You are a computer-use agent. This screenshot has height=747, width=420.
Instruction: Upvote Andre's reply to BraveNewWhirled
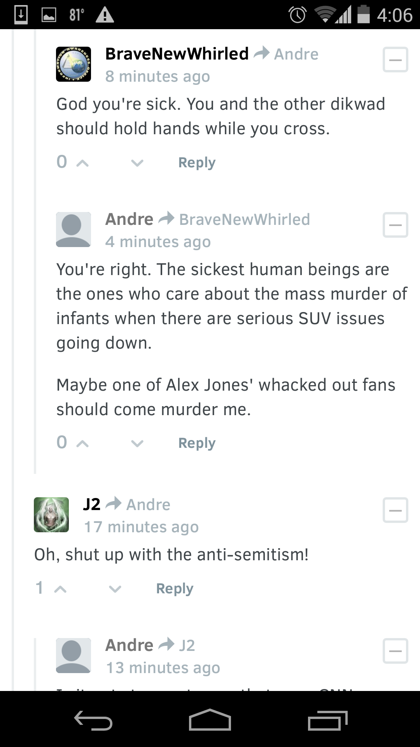pos(82,443)
